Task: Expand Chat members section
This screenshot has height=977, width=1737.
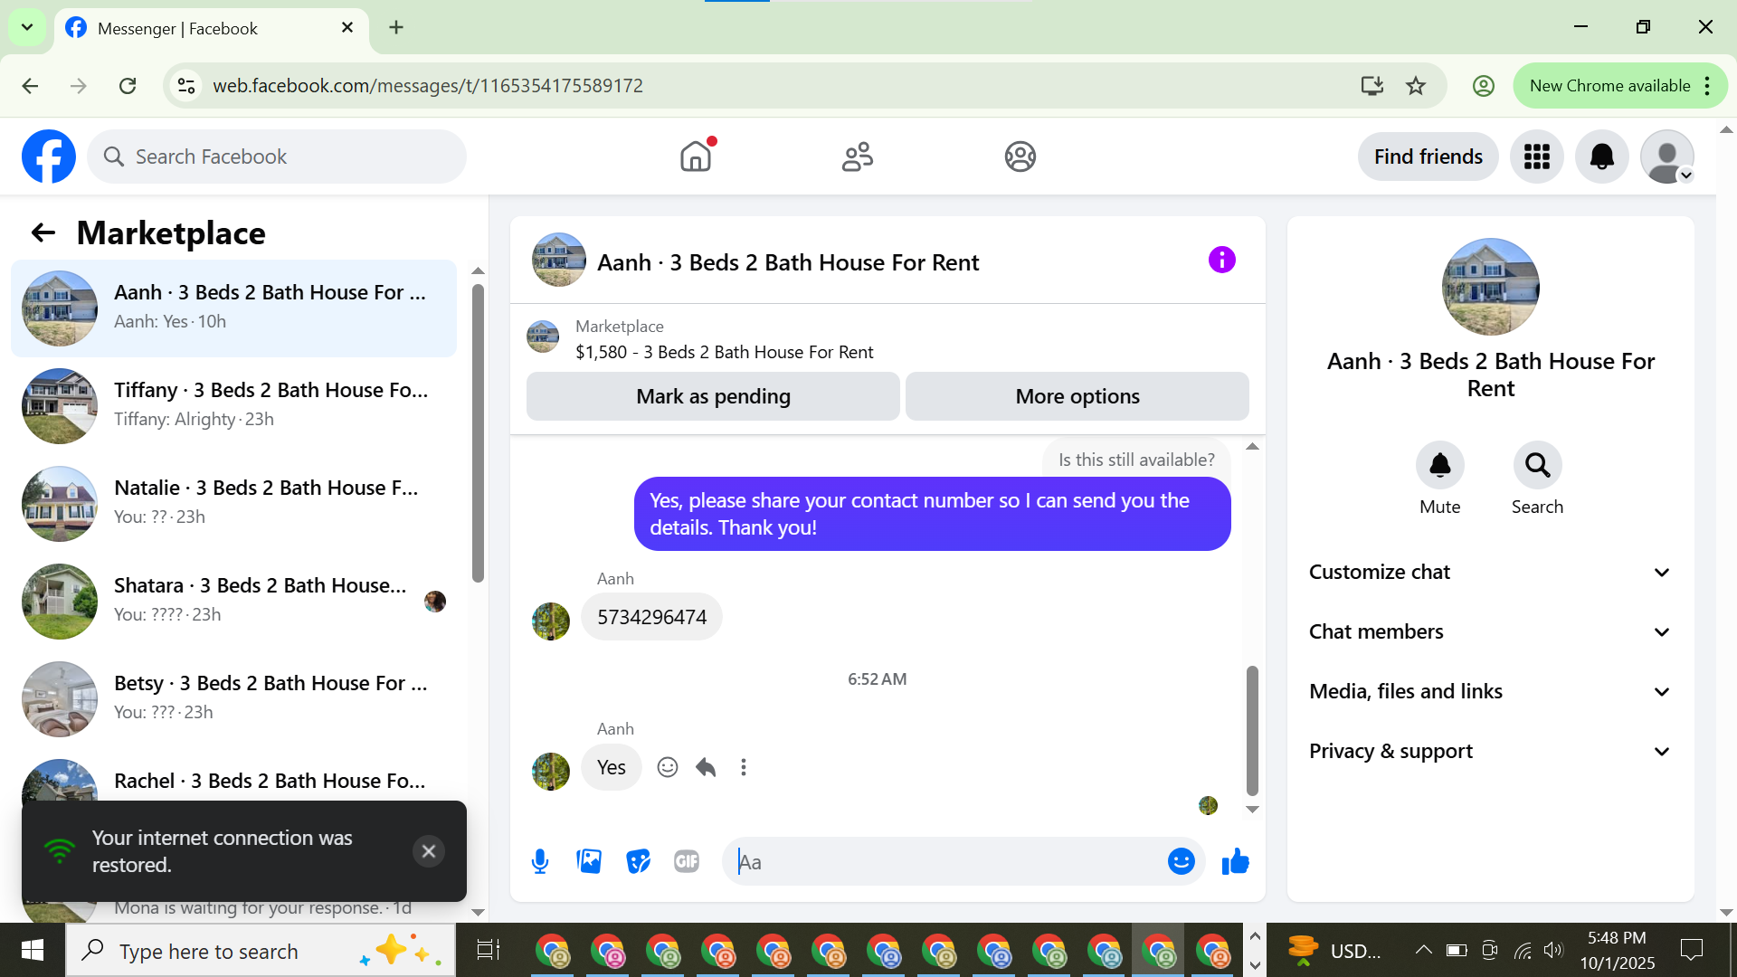Action: (1490, 632)
